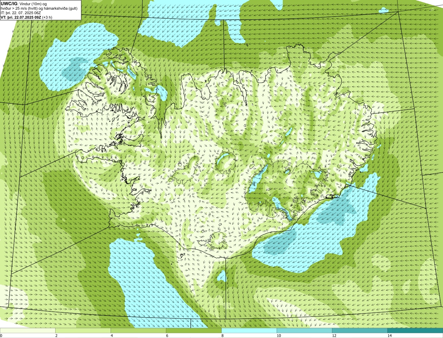This screenshot has height=338, width=443.
Task: Click the '4' tick label on the color scale
Action: [x=111, y=336]
